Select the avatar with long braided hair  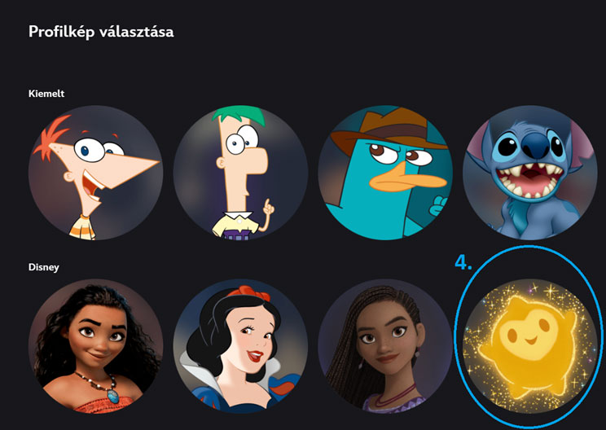point(385,346)
